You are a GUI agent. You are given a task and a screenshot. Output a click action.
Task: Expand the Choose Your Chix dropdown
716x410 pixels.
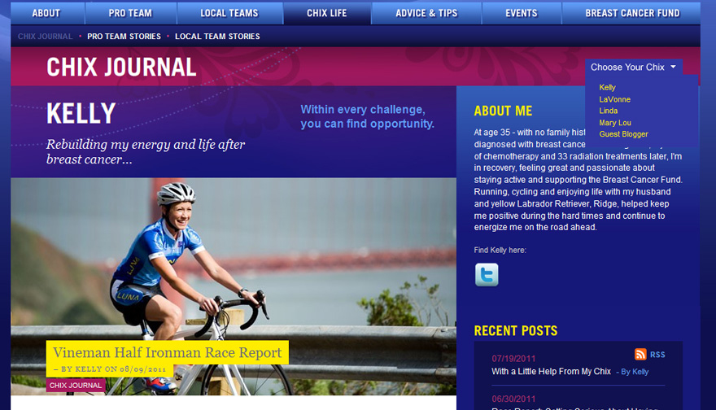pos(633,68)
